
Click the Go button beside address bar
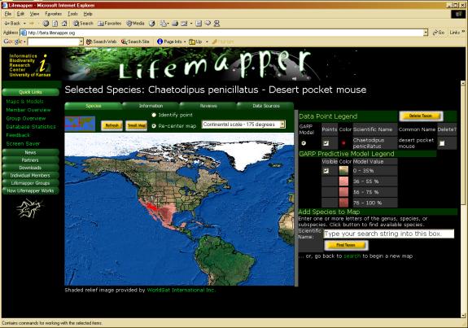tap(439, 33)
